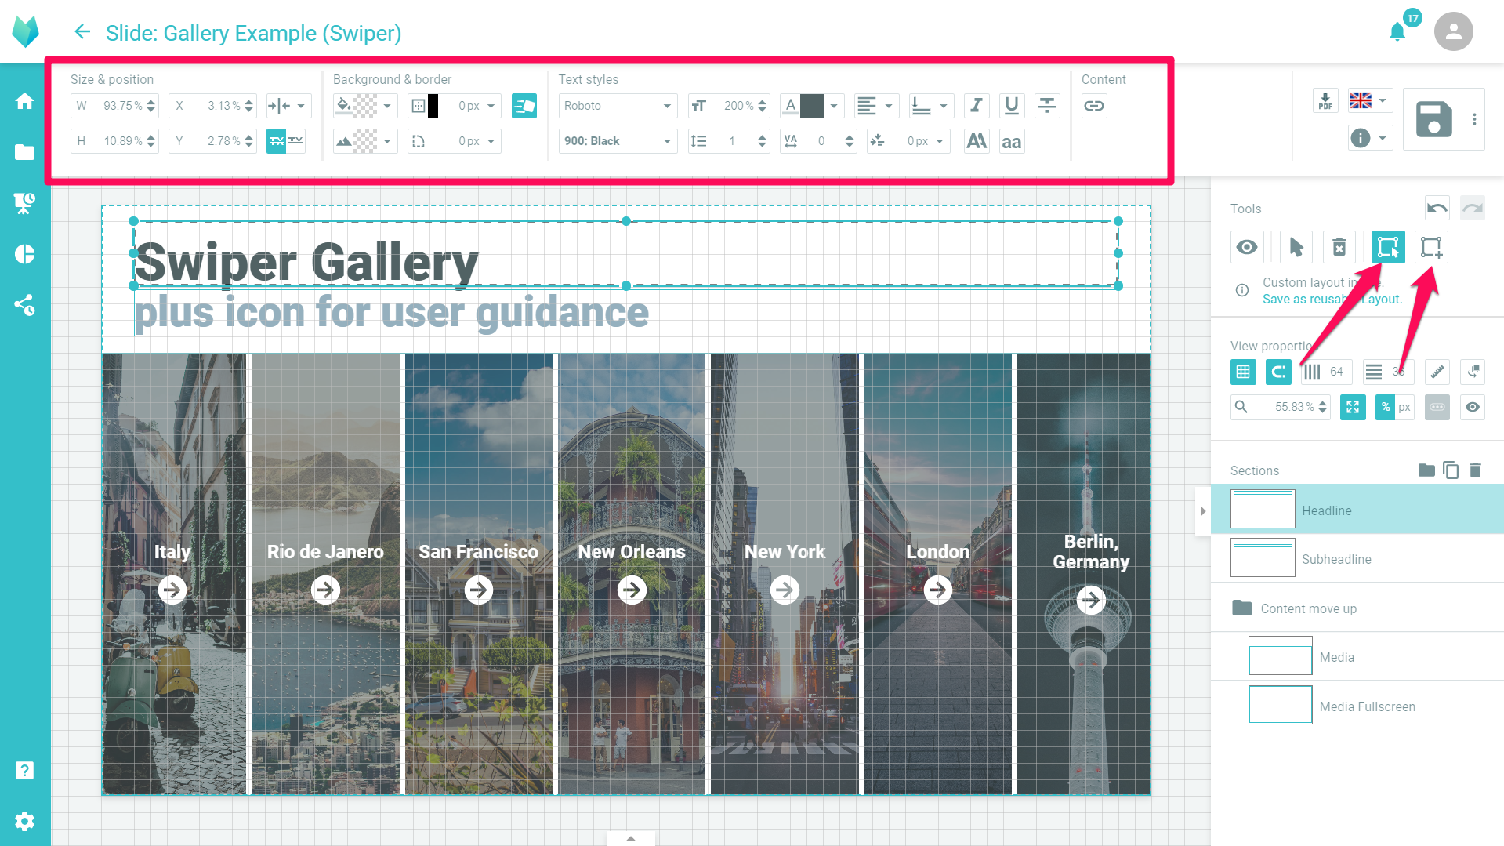Open settings gear in the sidebar

pyautogui.click(x=25, y=821)
